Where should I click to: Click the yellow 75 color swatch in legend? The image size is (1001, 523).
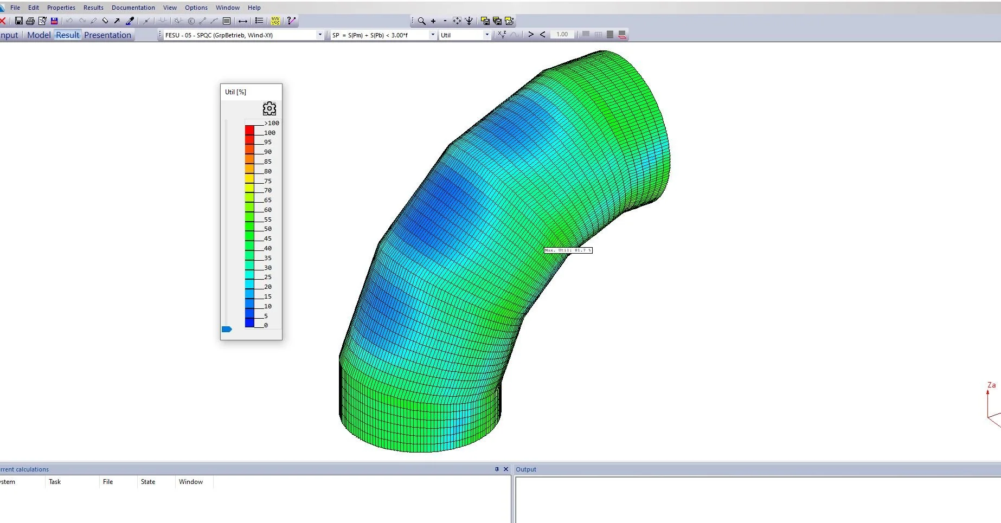click(x=249, y=178)
